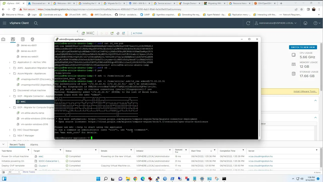This screenshot has width=323, height=182.
Task: Select denes-eu-db01 virtual machine
Action: (28, 45)
